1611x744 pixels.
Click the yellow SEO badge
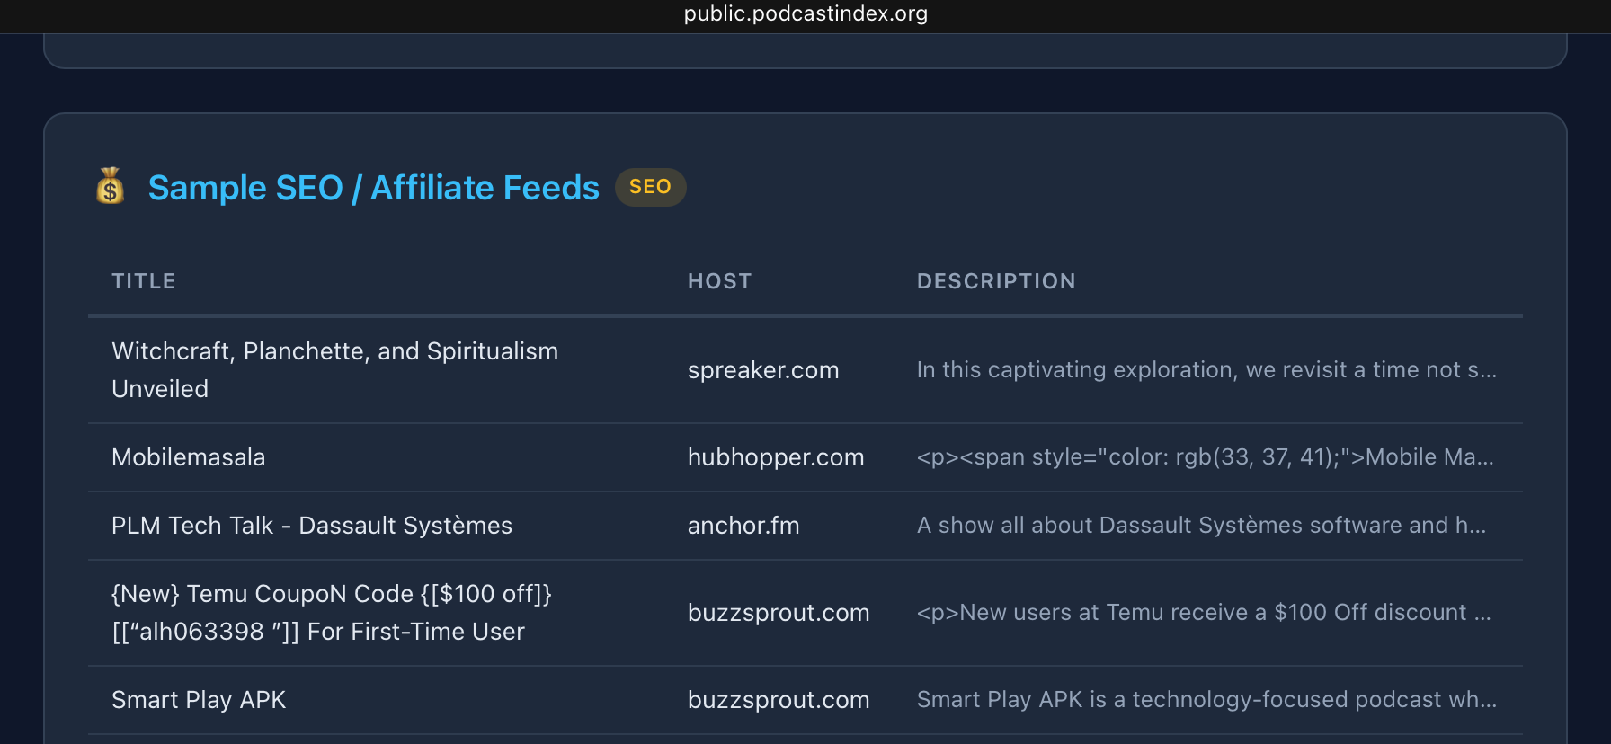(x=650, y=187)
